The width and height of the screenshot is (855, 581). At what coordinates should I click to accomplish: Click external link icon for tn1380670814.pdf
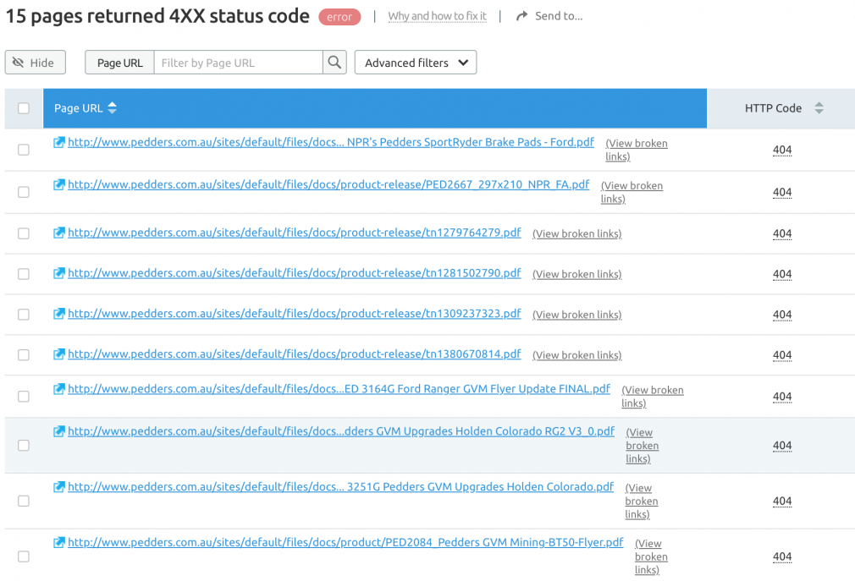coord(59,354)
